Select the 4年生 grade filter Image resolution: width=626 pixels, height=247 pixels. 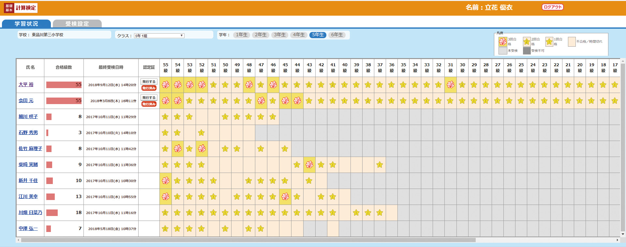pyautogui.click(x=299, y=35)
